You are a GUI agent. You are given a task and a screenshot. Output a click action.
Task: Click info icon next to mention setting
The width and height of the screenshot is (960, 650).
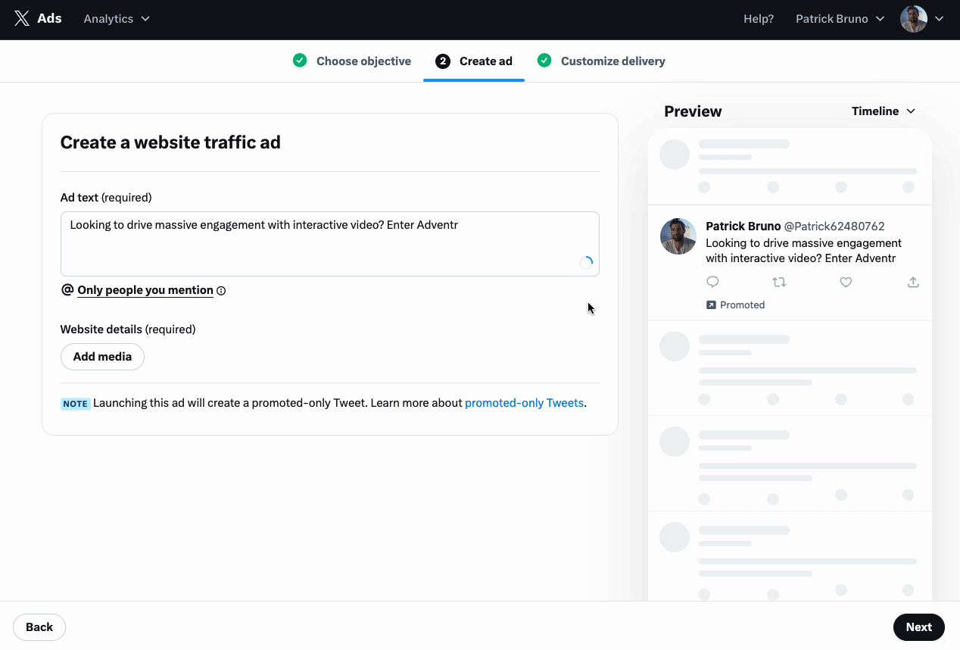click(221, 290)
